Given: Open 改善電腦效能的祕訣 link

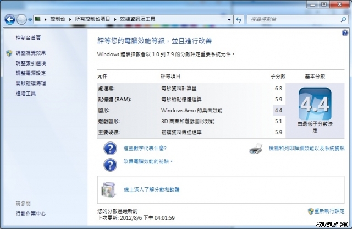Looking at the screenshot, I should click(148, 161).
